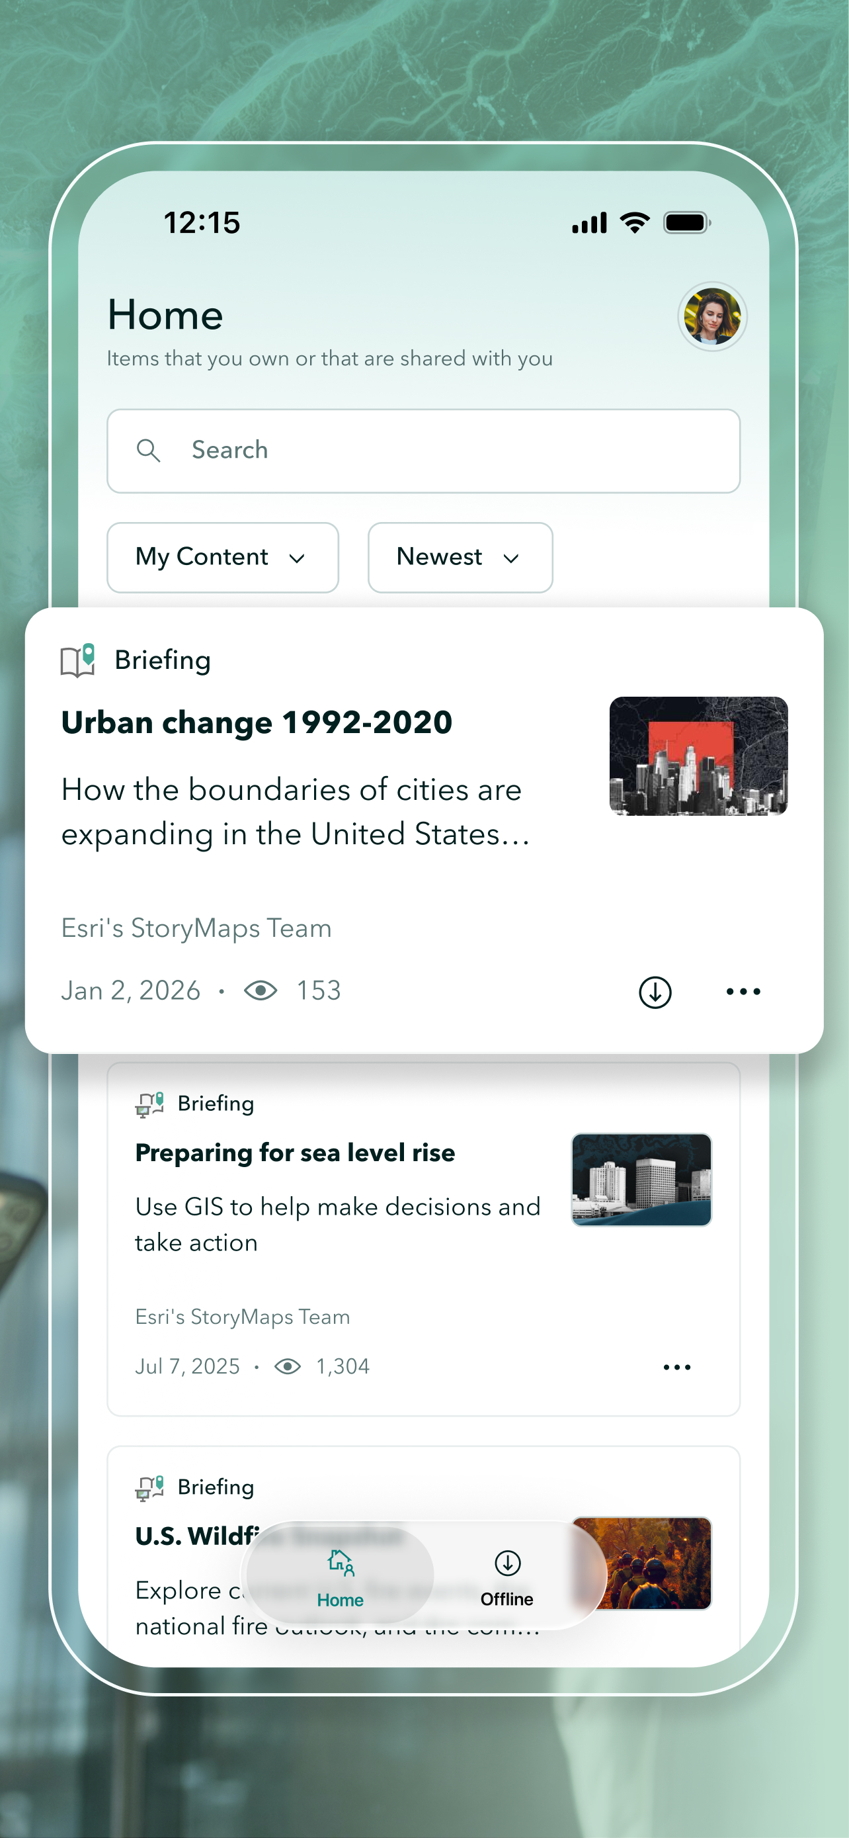Open Preparing for sea level rise briefing

[295, 1153]
